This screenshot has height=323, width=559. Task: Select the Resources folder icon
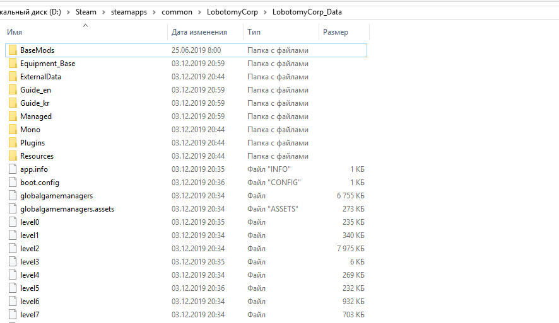point(13,156)
